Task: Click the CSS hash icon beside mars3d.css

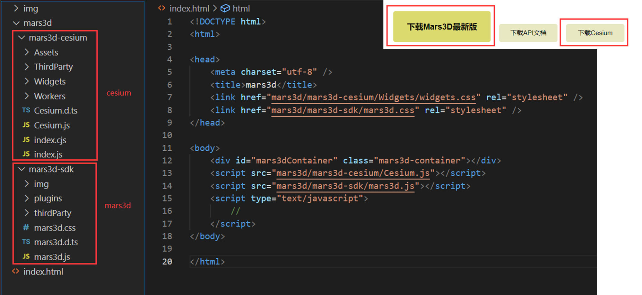Action: 26,227
